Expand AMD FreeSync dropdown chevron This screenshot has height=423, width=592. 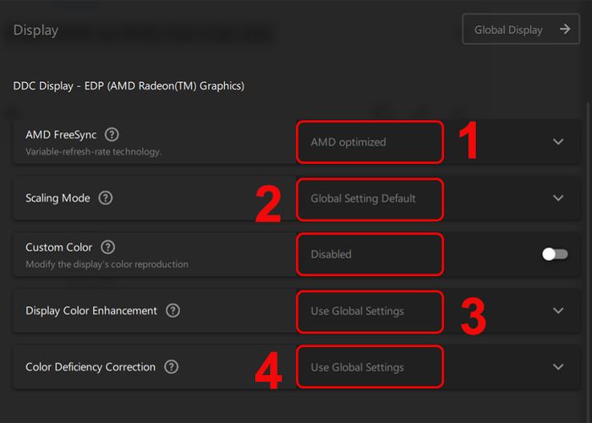coord(558,142)
